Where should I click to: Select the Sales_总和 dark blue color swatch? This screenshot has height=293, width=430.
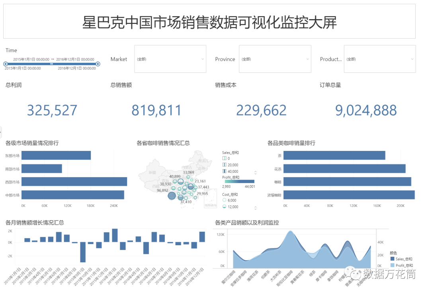tap(392, 259)
